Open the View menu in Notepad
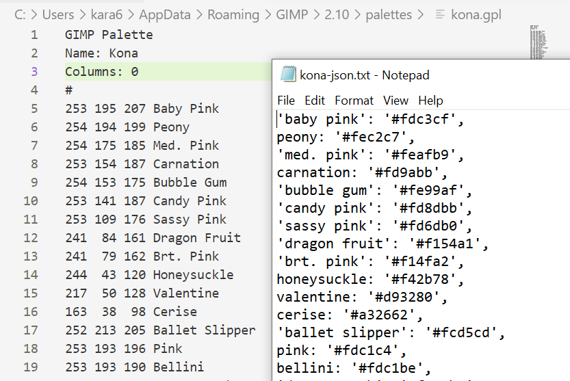The image size is (570, 381). (x=396, y=101)
